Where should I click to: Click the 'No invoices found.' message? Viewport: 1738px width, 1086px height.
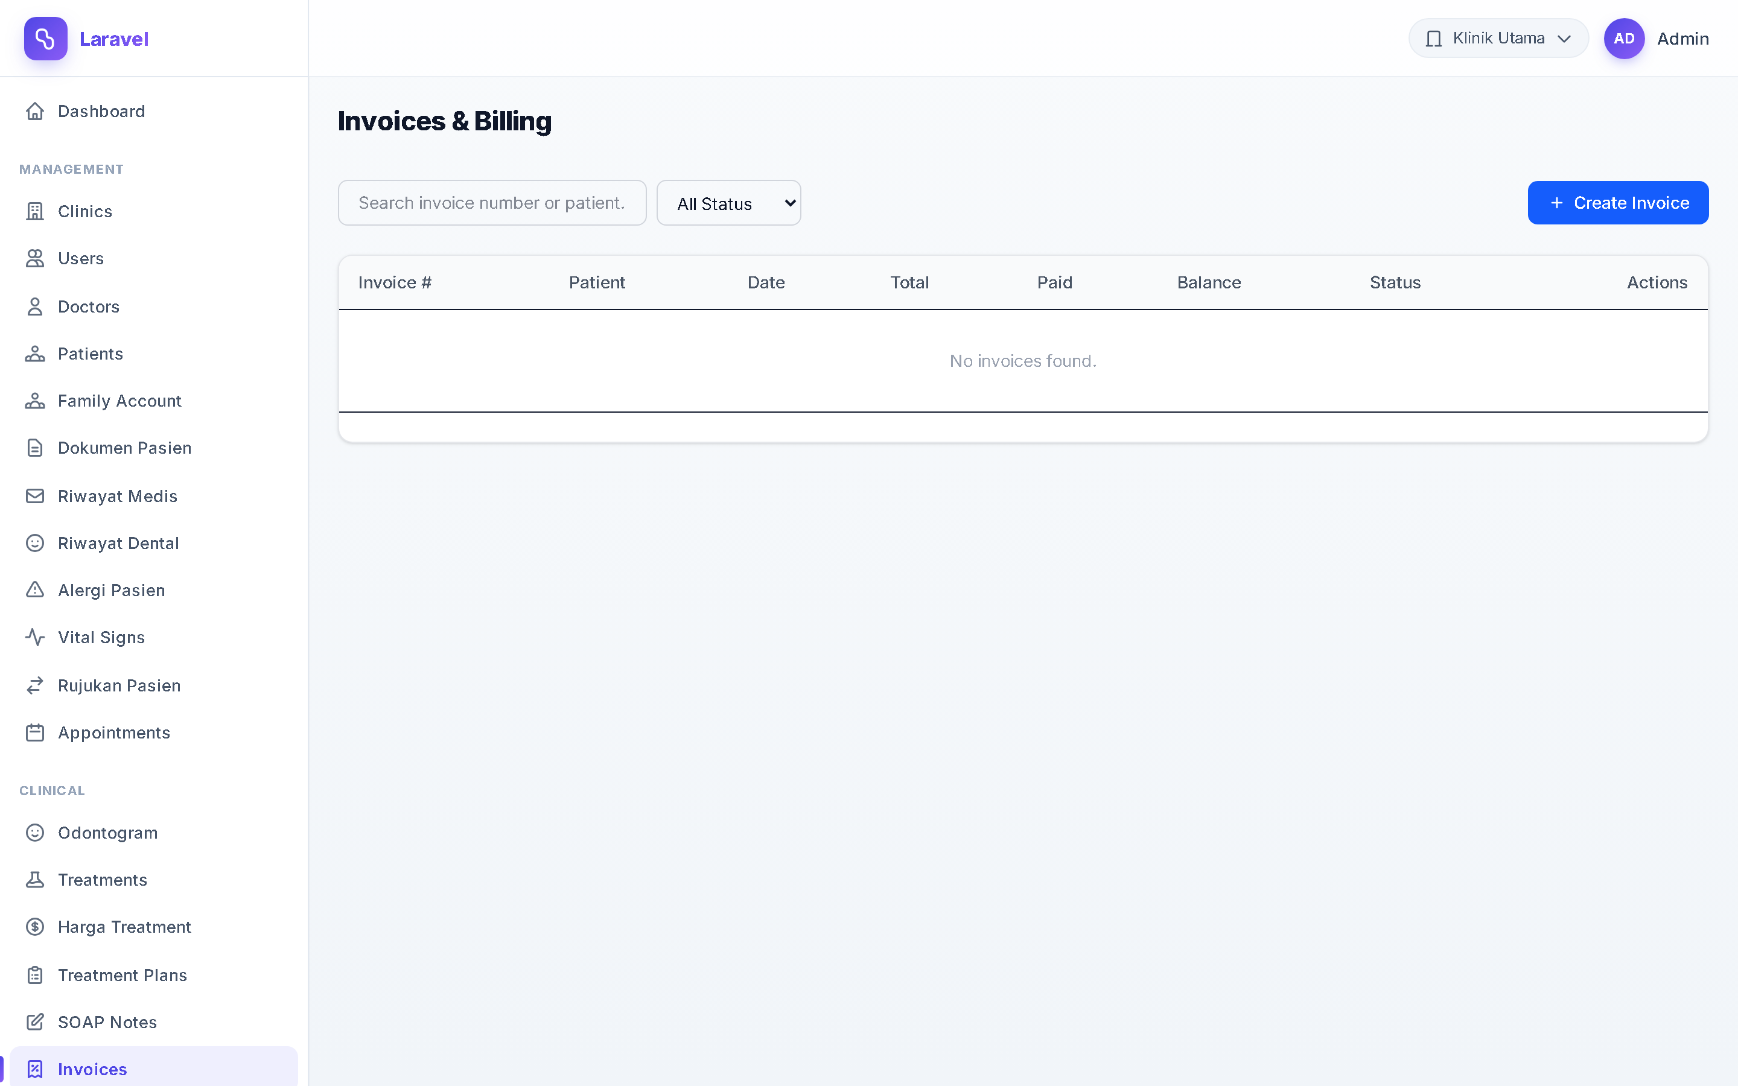pyautogui.click(x=1023, y=361)
